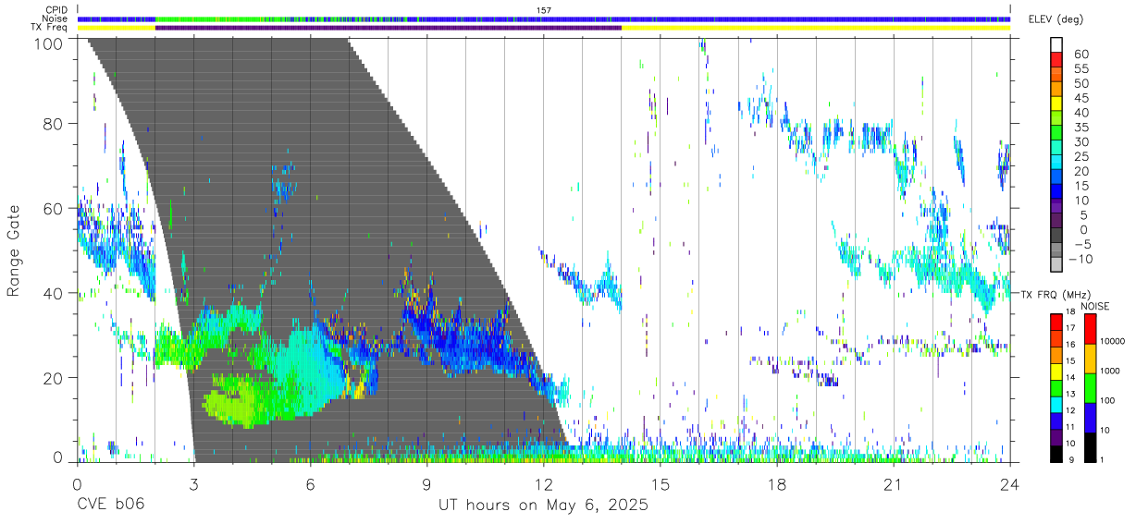Screen dimensions: 1136x524
Task: Click the hour 6 tick label
Action: (x=310, y=483)
